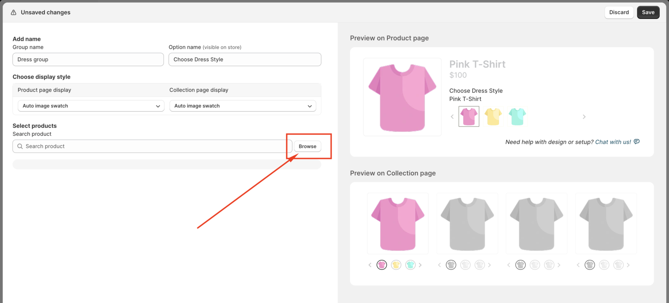
Task: Click into the Search product field
Action: pos(152,146)
